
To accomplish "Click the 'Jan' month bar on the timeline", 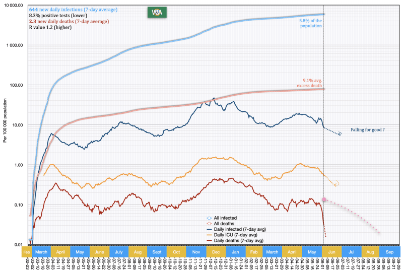I will tap(236, 251).
